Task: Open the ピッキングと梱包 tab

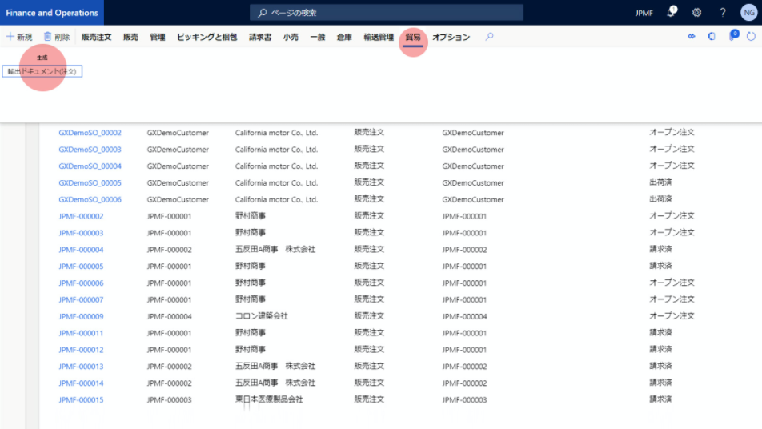Action: point(207,37)
